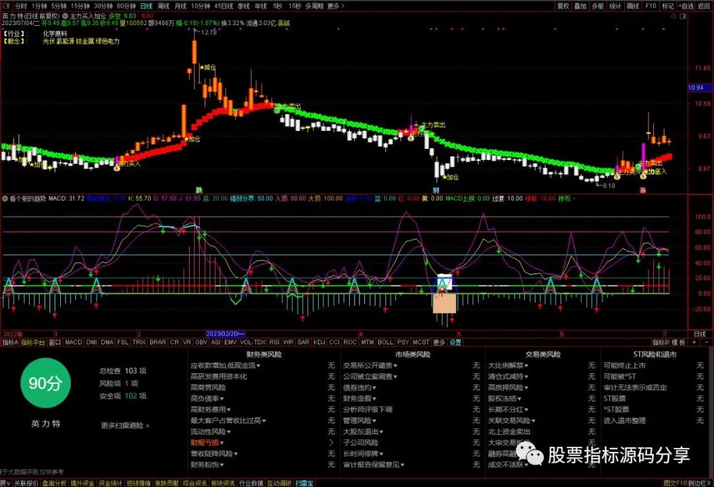Screen dimensions: 714x487
Task: Open the 综合资讯 bottom tab
Action: pyautogui.click(x=194, y=483)
